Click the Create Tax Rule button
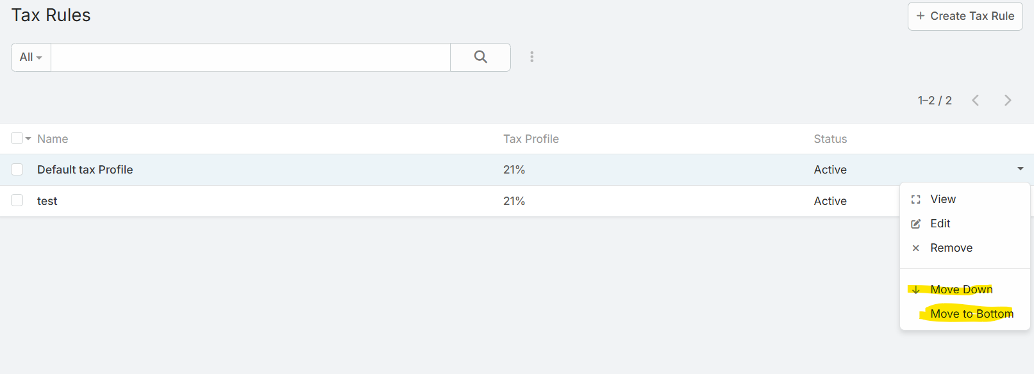Image resolution: width=1034 pixels, height=374 pixels. (965, 16)
